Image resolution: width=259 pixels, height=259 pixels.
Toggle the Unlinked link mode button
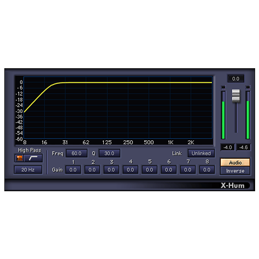(201, 153)
